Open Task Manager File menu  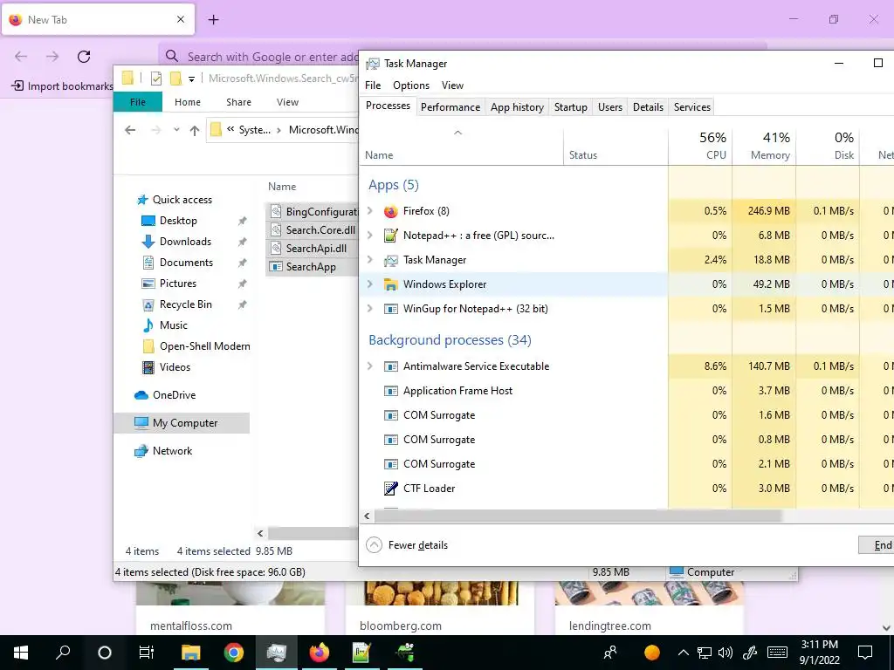click(373, 85)
